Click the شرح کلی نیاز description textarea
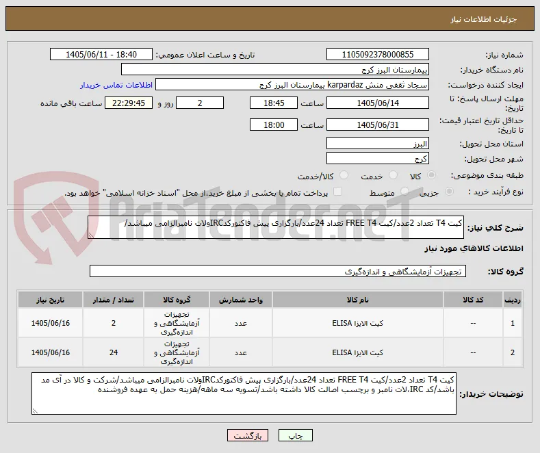The height and width of the screenshot is (453, 540). (x=276, y=227)
